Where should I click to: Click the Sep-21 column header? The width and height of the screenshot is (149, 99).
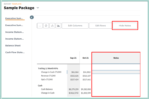73,58
